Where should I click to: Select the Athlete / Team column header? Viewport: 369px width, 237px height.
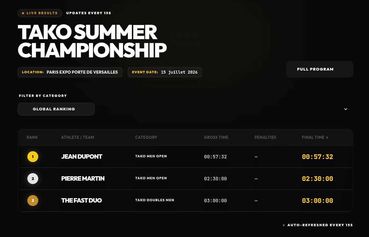point(77,137)
